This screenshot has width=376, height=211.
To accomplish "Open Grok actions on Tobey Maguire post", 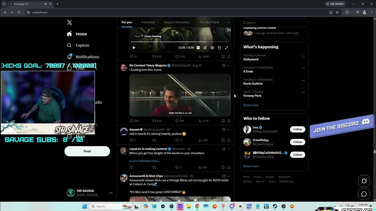I will (x=224, y=65).
